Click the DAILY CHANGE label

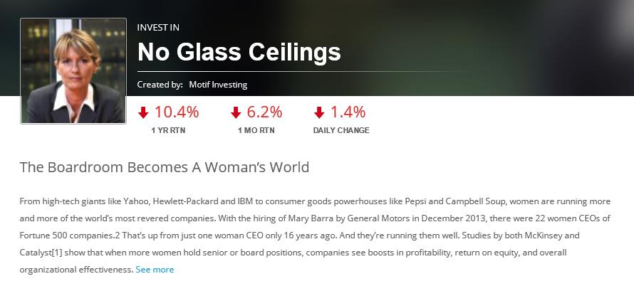(341, 130)
